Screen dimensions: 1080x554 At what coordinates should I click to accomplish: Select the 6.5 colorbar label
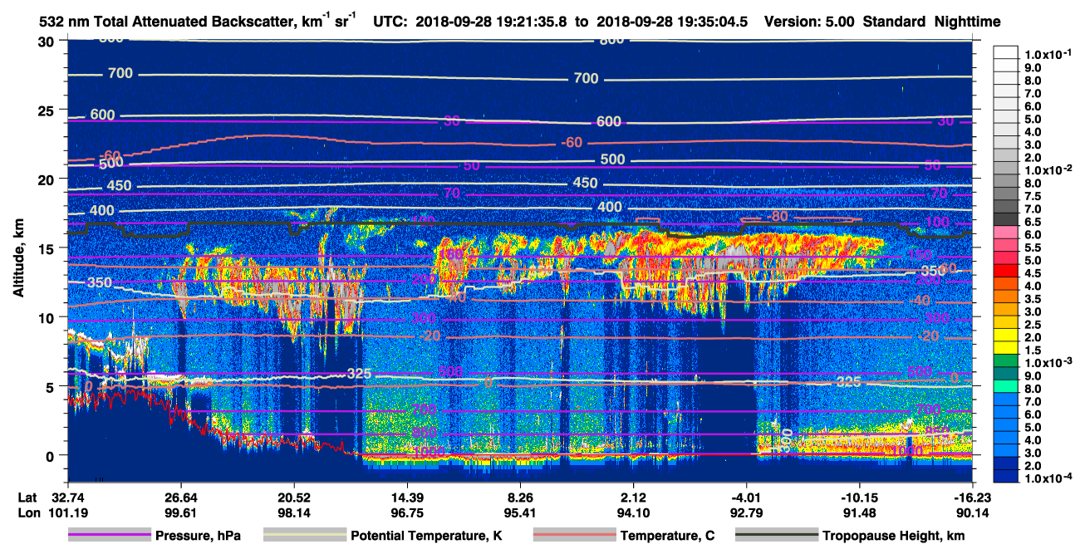[1033, 221]
